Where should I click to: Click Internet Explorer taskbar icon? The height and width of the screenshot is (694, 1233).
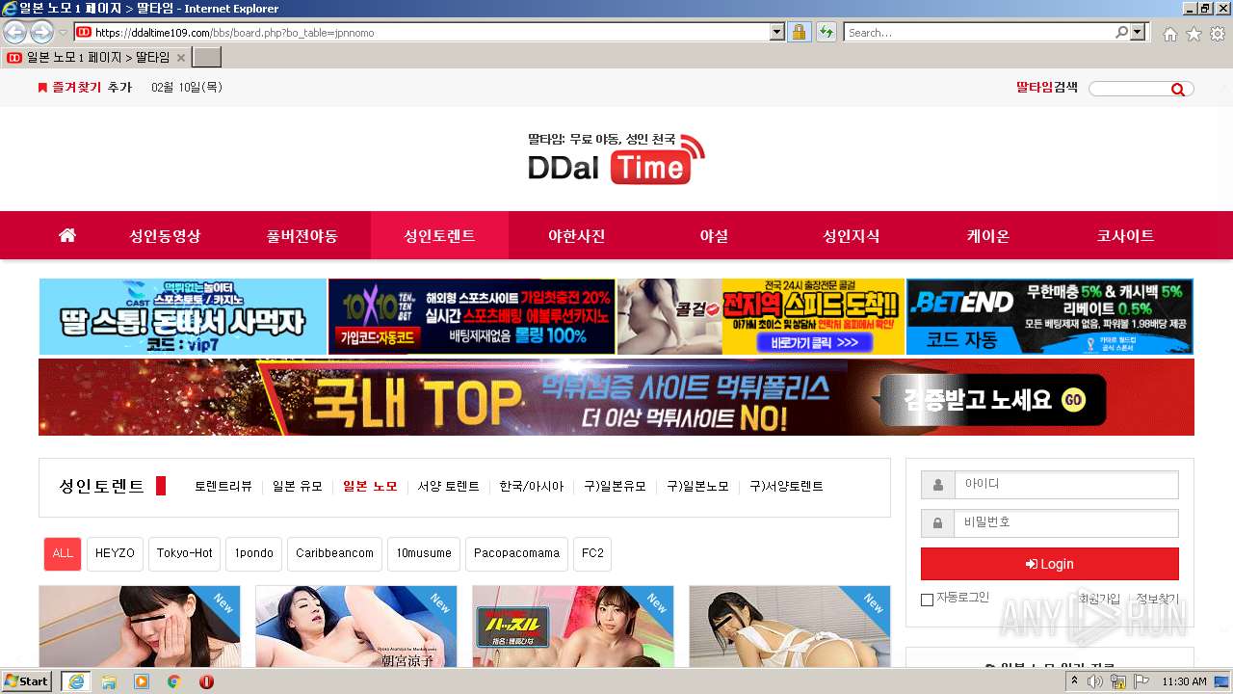point(76,681)
